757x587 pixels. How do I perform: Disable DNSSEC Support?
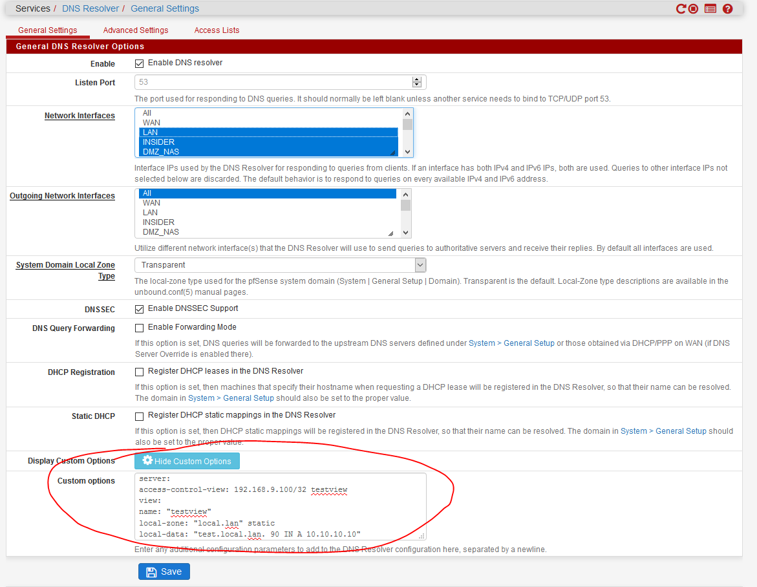[x=139, y=309]
